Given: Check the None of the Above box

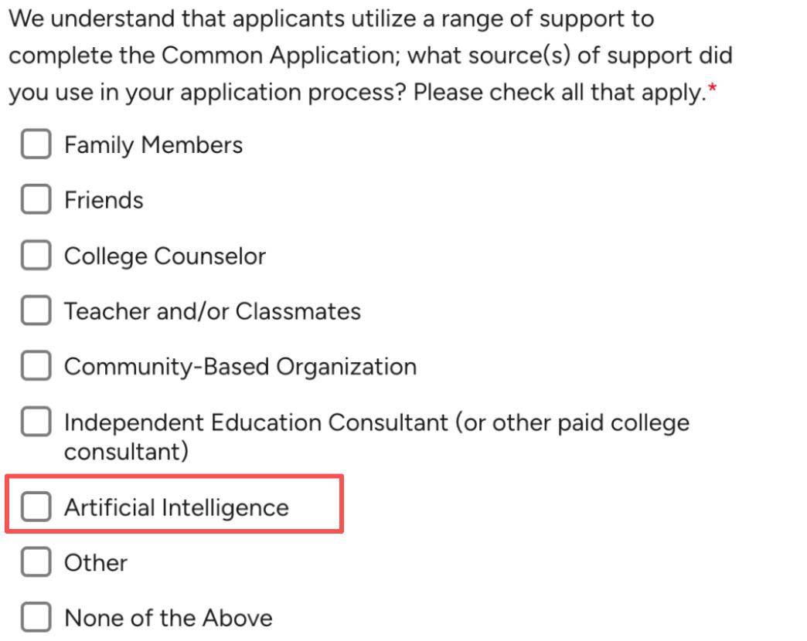Looking at the screenshot, I should (x=36, y=617).
